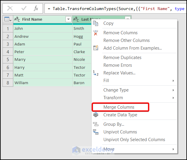Screen dimensions: 187x160
Task: Select Remove Errors
Action: (135, 65)
